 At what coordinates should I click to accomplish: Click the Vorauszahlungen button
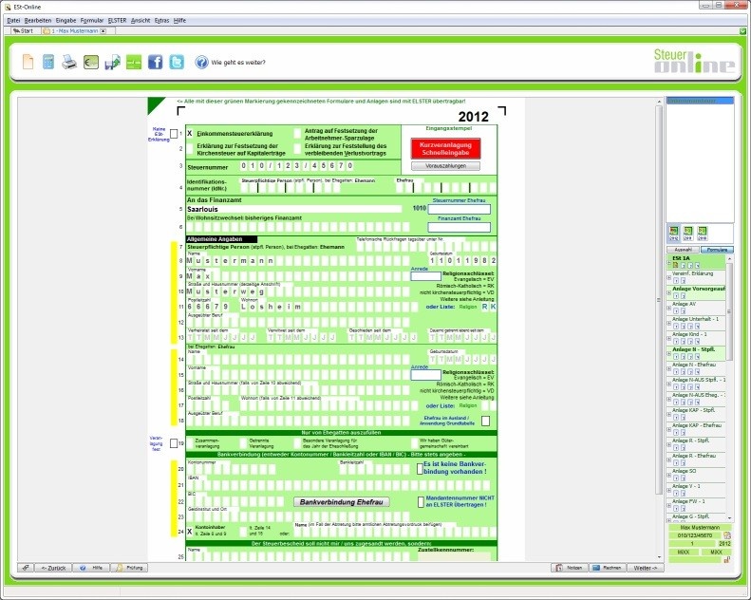[x=445, y=166]
